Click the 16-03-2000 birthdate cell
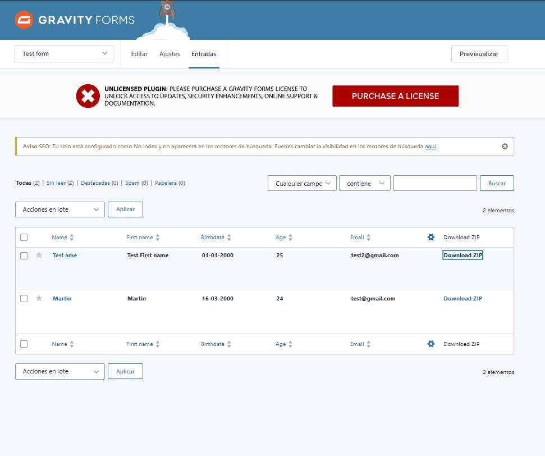The width and height of the screenshot is (545, 456). 218,298
